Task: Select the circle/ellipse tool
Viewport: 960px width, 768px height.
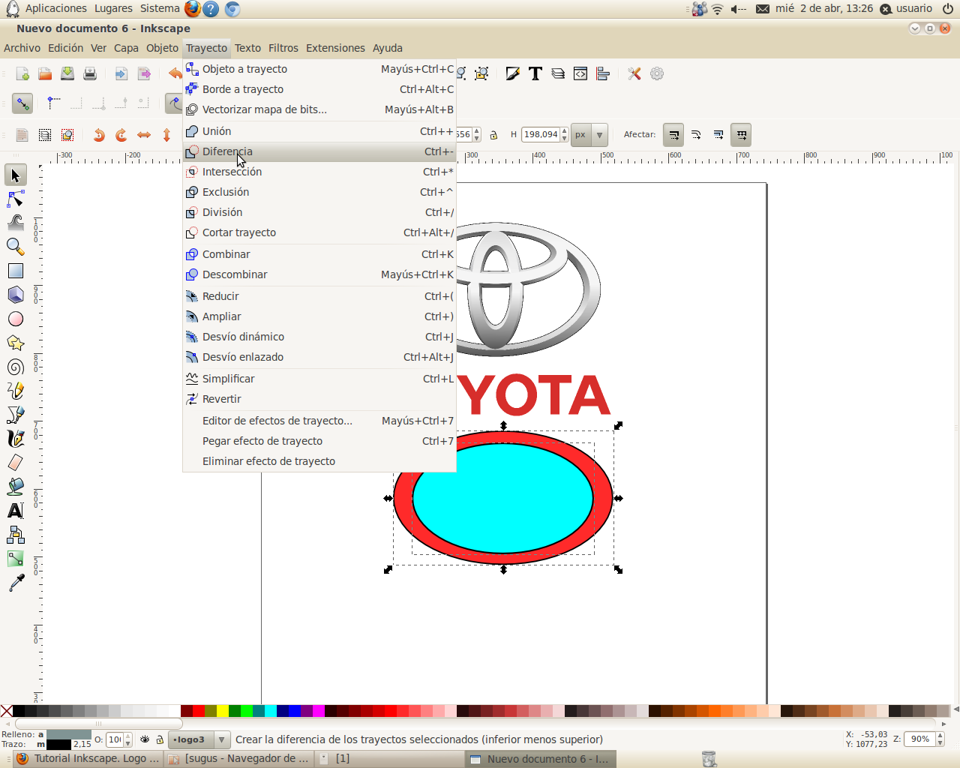Action: tap(15, 319)
